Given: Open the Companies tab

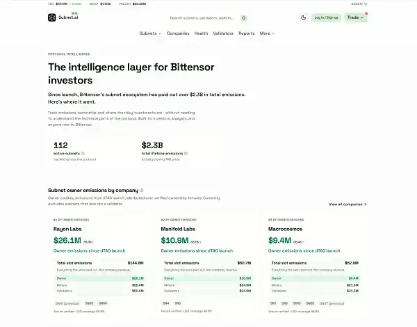Looking at the screenshot, I should point(178,33).
